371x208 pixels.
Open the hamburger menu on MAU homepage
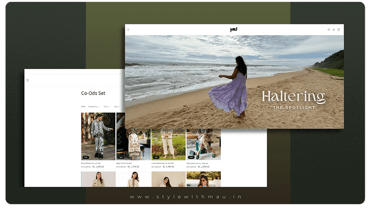pyautogui.click(x=128, y=30)
